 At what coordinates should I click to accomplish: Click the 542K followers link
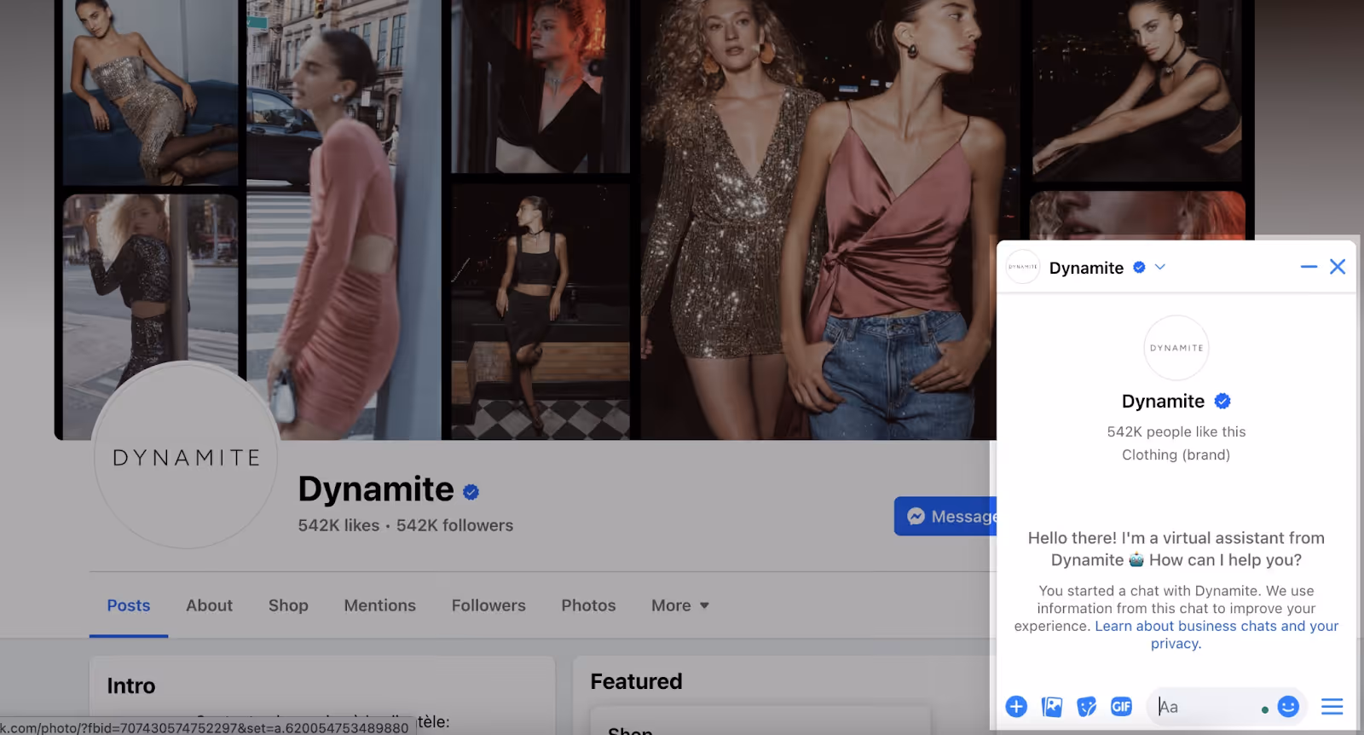click(454, 525)
